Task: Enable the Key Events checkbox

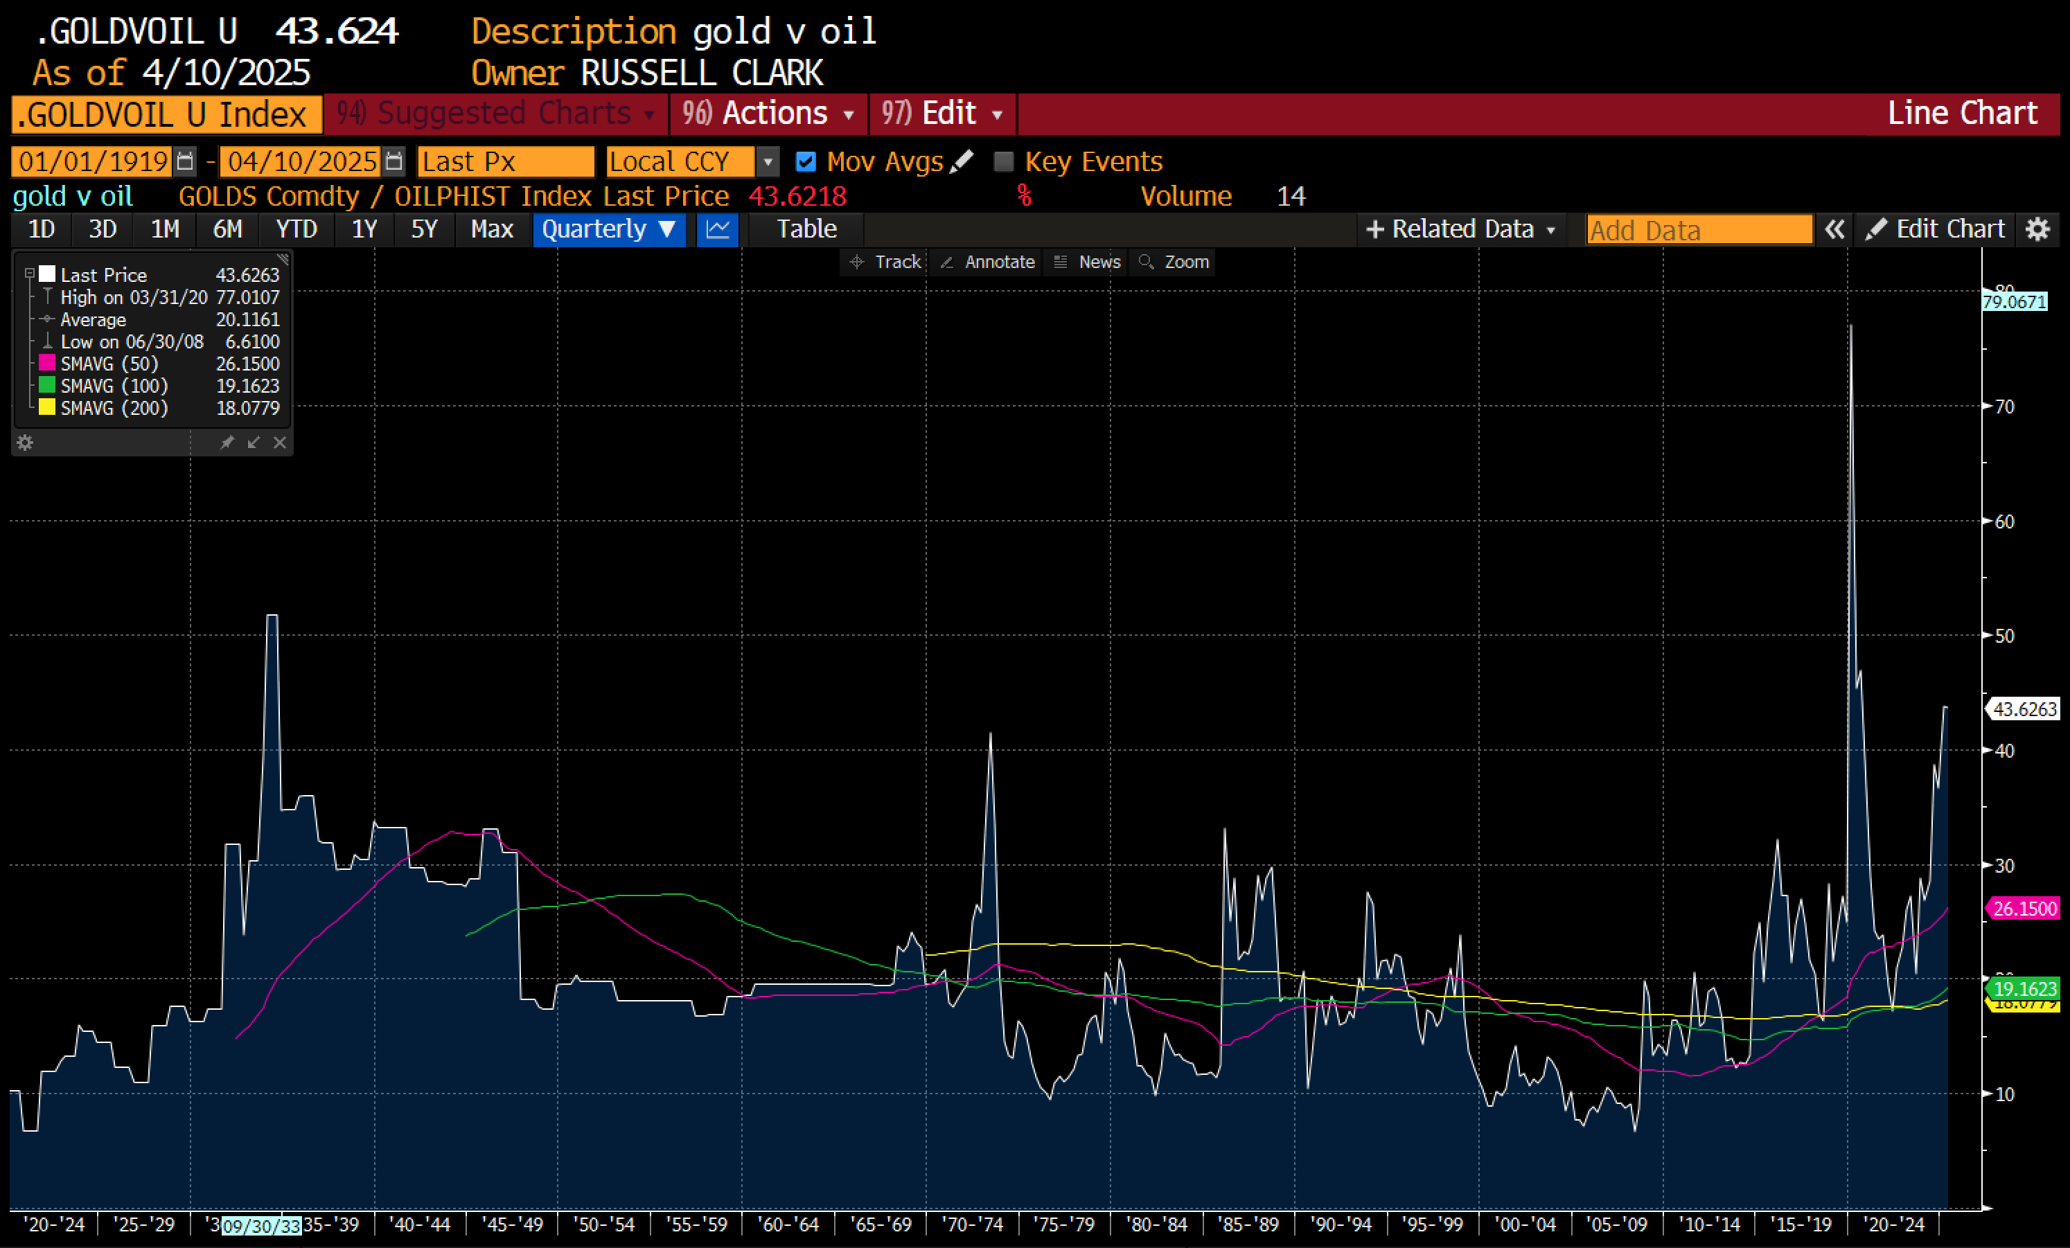Action: [x=1003, y=161]
